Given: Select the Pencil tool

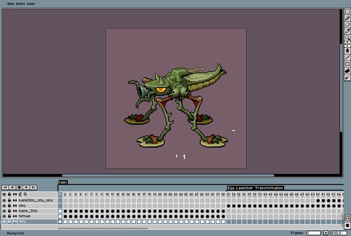Looking at the screenshot, I should pos(347,18).
